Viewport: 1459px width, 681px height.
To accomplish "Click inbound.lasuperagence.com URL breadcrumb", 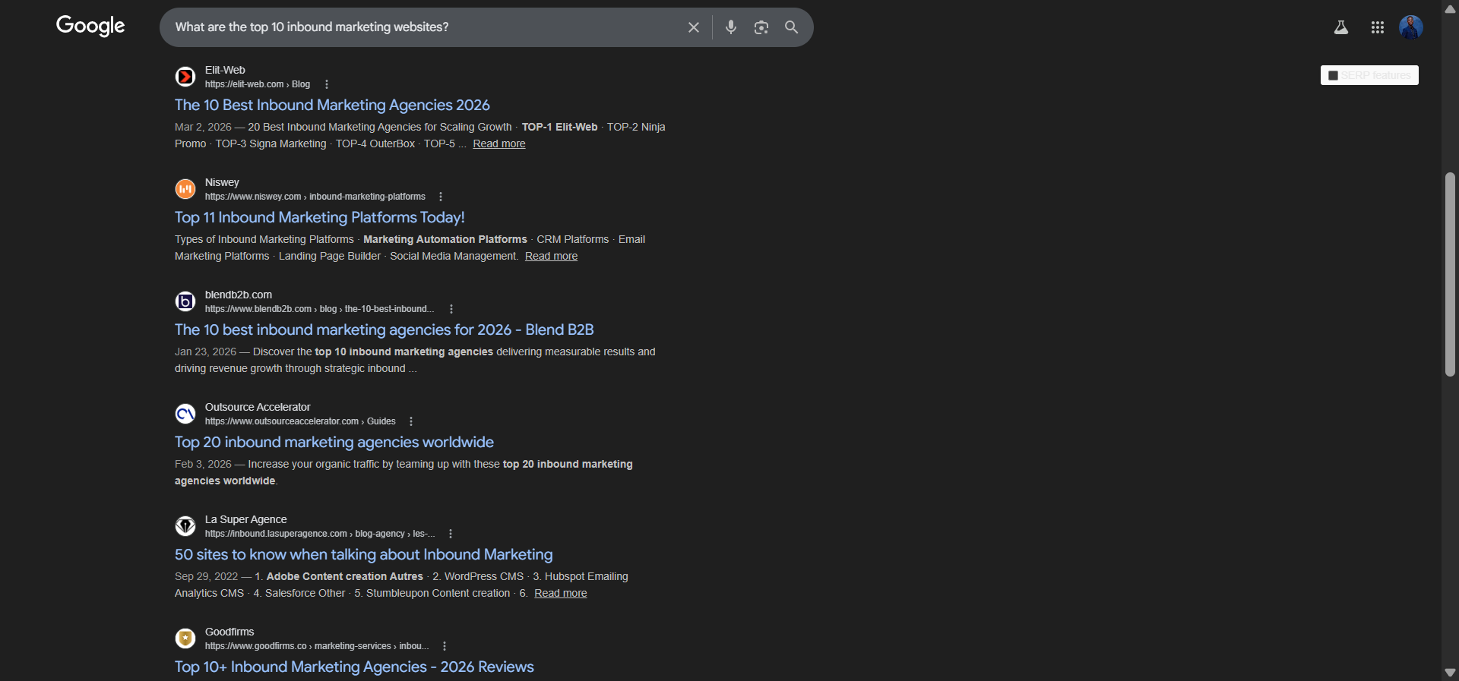I will [320, 534].
